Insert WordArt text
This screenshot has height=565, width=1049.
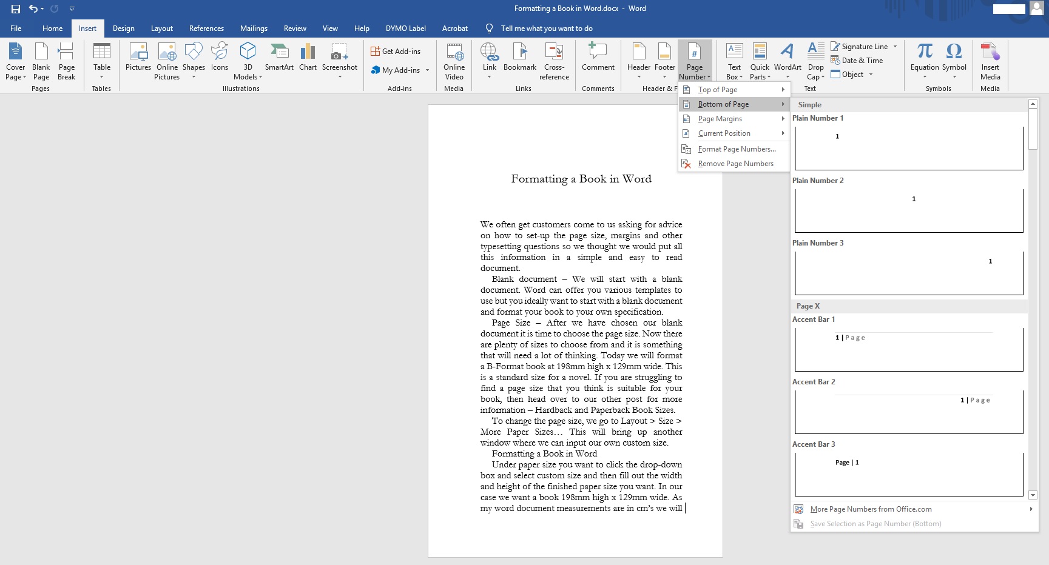(787, 60)
